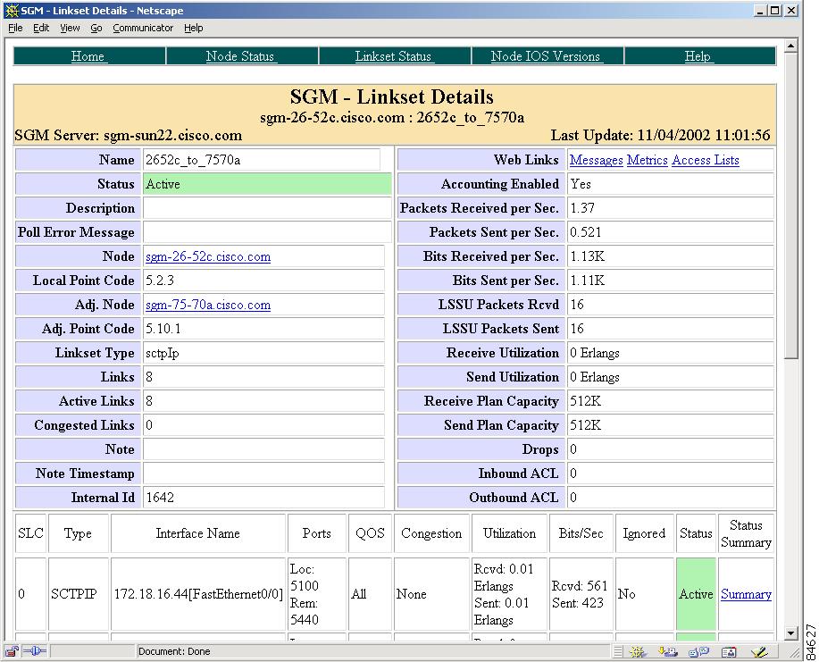Click the Interface Name column header
The width and height of the screenshot is (819, 662).
198,533
